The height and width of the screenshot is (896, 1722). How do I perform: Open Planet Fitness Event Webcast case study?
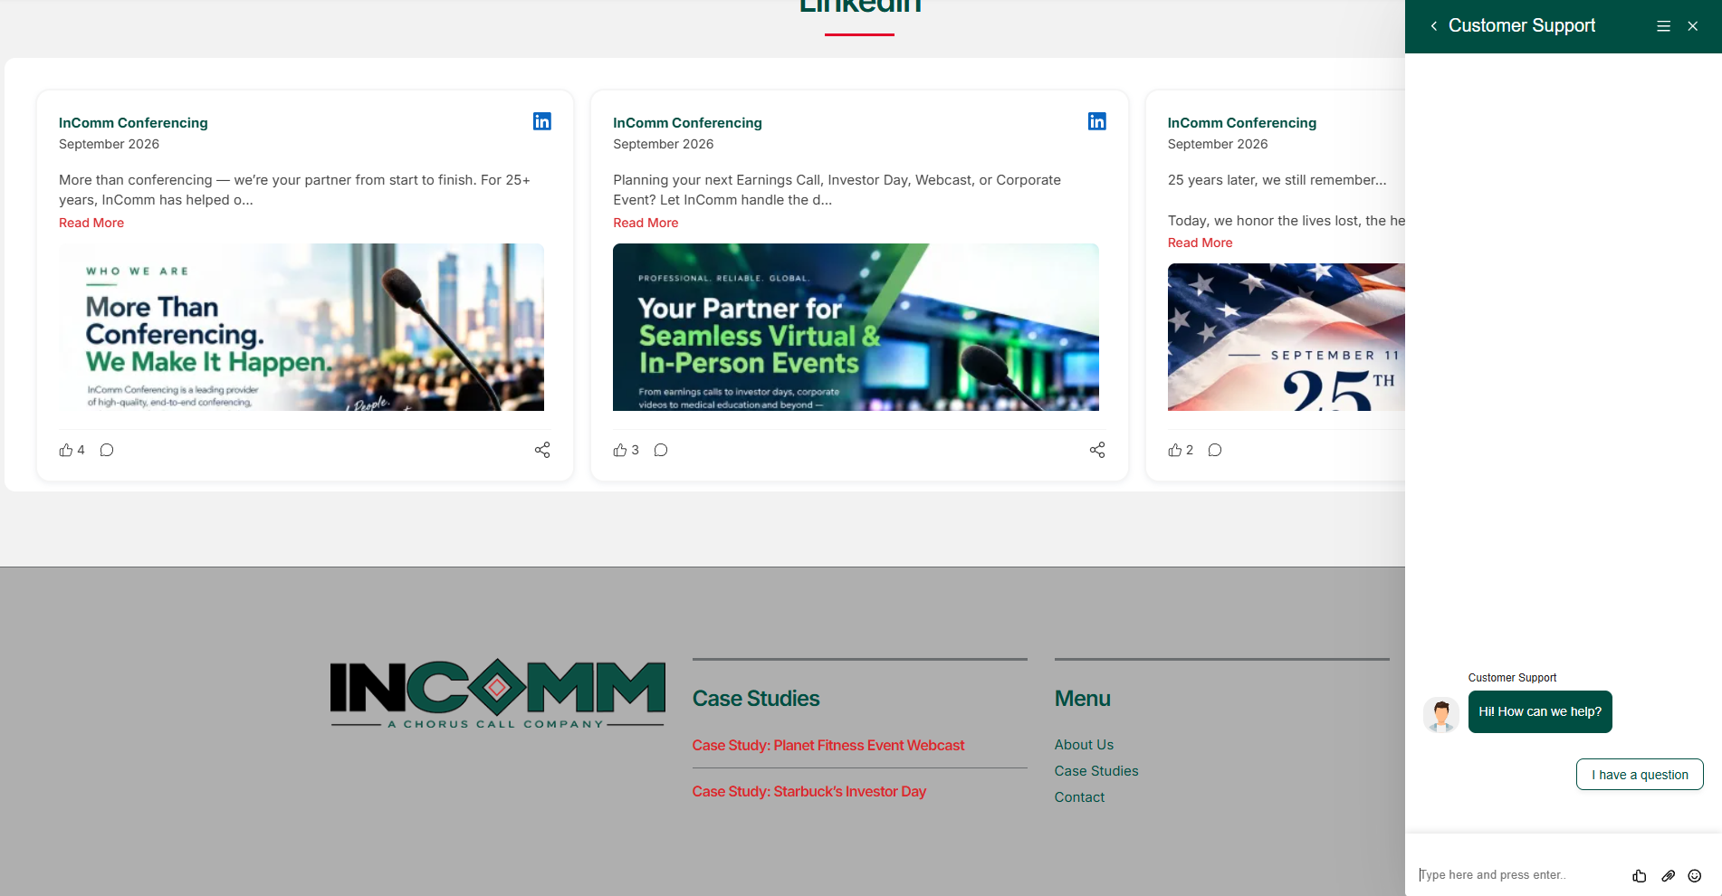828,745
